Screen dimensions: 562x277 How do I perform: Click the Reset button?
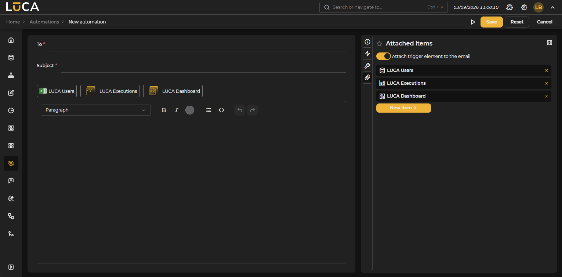click(517, 22)
